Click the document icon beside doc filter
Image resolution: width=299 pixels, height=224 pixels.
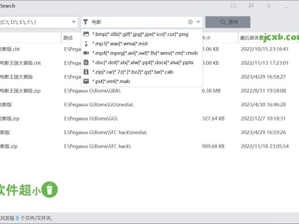click(x=86, y=63)
